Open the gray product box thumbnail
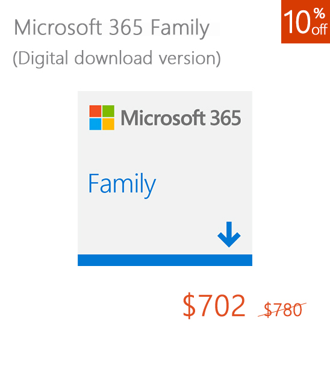 point(165,179)
